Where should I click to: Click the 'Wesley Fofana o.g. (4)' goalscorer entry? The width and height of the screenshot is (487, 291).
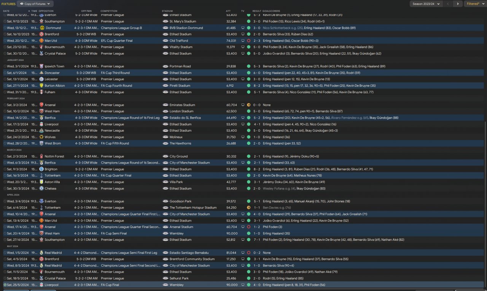[x=280, y=188]
